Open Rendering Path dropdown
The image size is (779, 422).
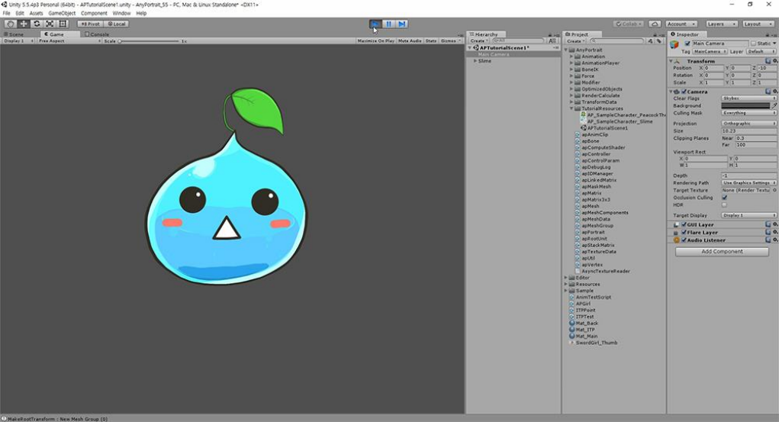tap(748, 183)
